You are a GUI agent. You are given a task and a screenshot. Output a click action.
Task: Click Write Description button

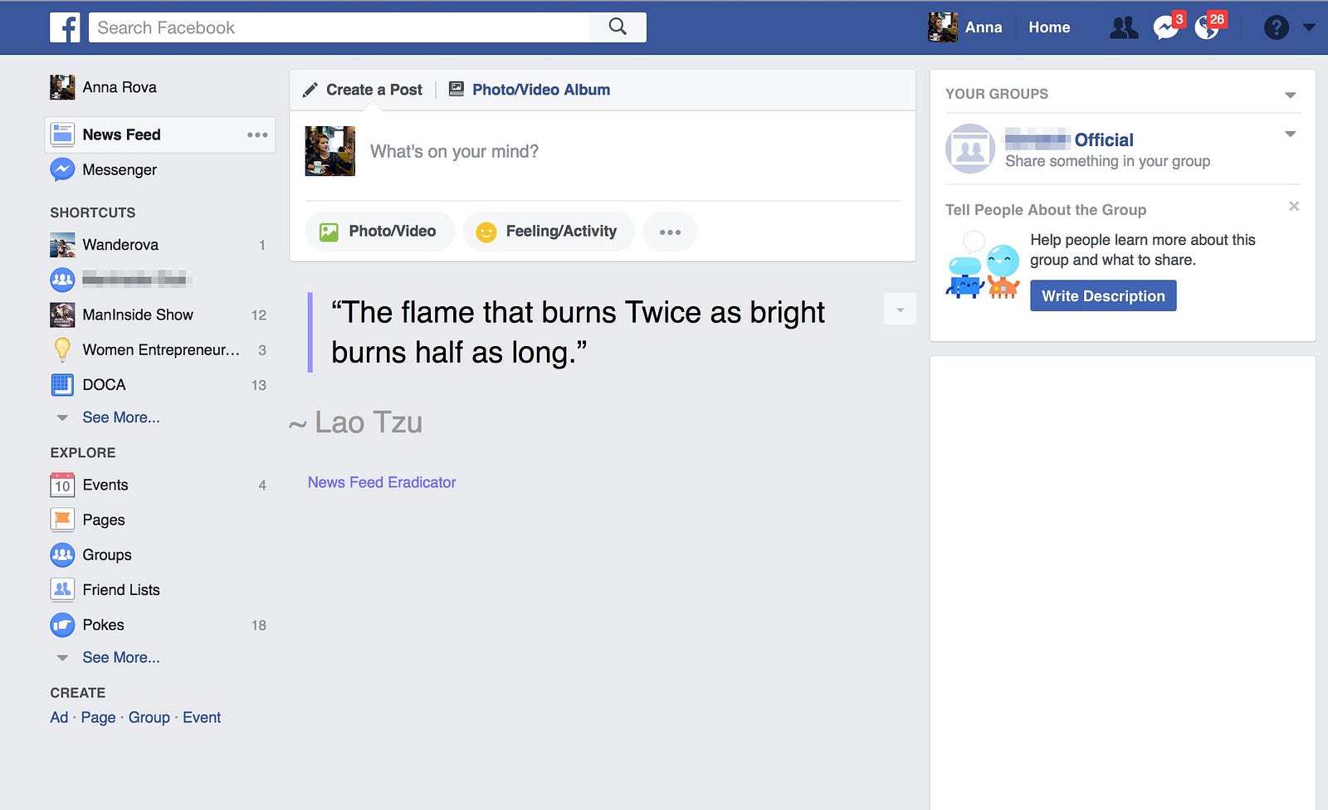click(1103, 296)
